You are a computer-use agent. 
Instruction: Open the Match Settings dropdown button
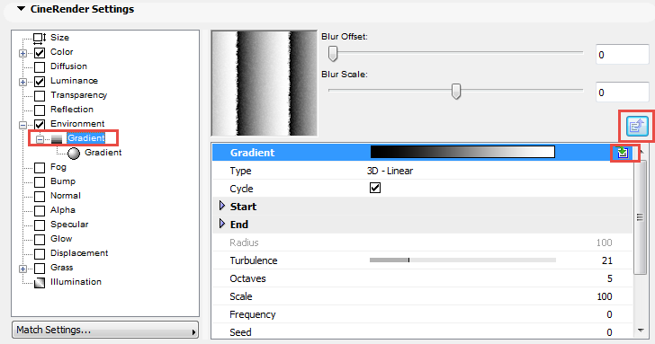105,330
